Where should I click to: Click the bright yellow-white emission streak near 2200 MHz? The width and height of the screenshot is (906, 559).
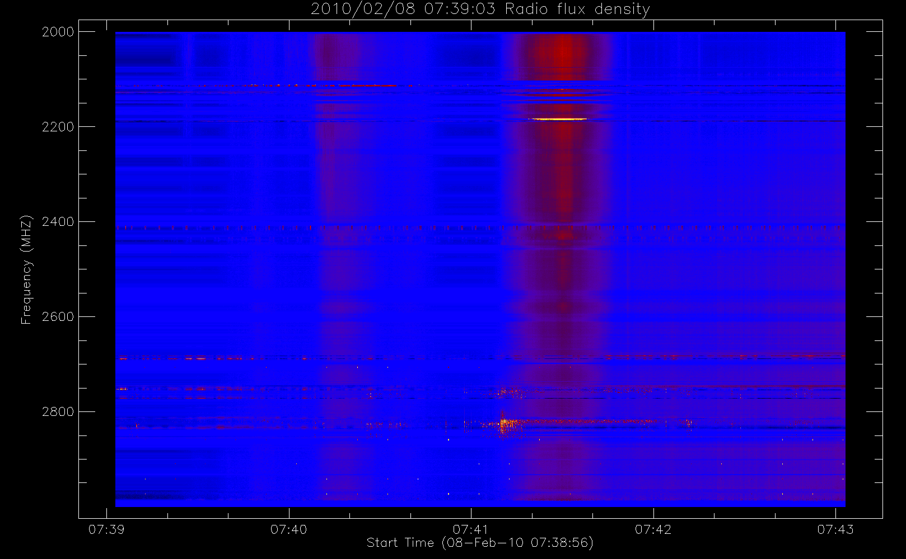558,119
